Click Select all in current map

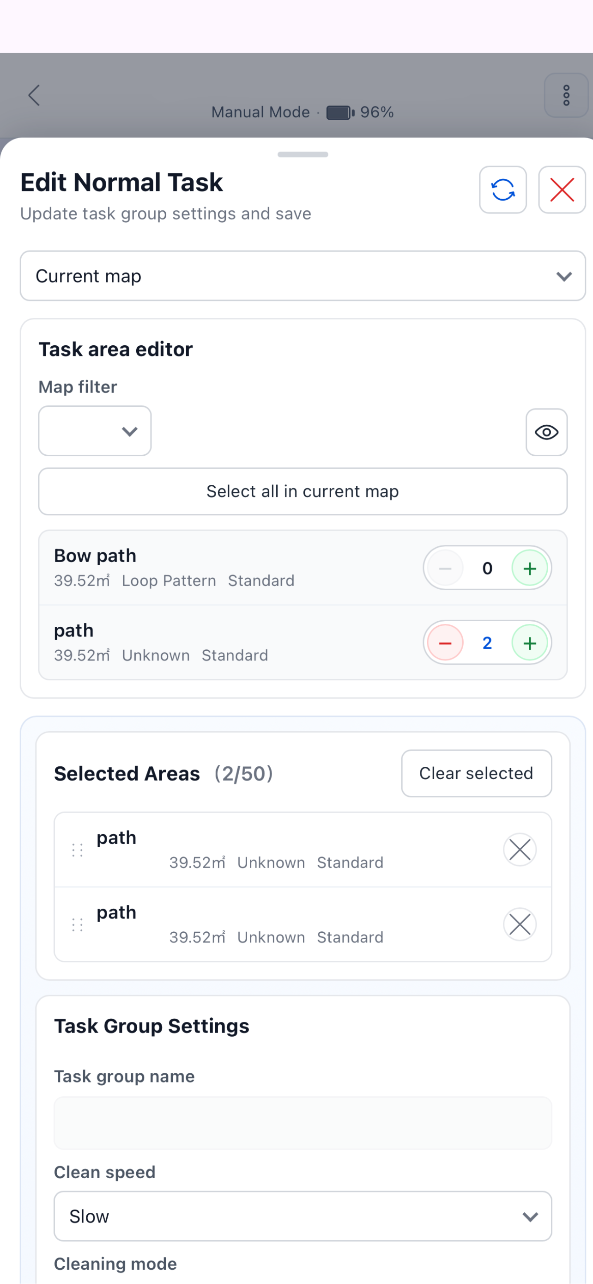(x=303, y=491)
